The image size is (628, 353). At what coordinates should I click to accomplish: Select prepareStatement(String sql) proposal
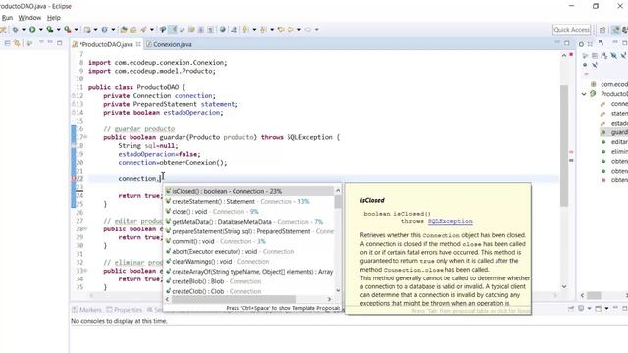click(x=248, y=231)
